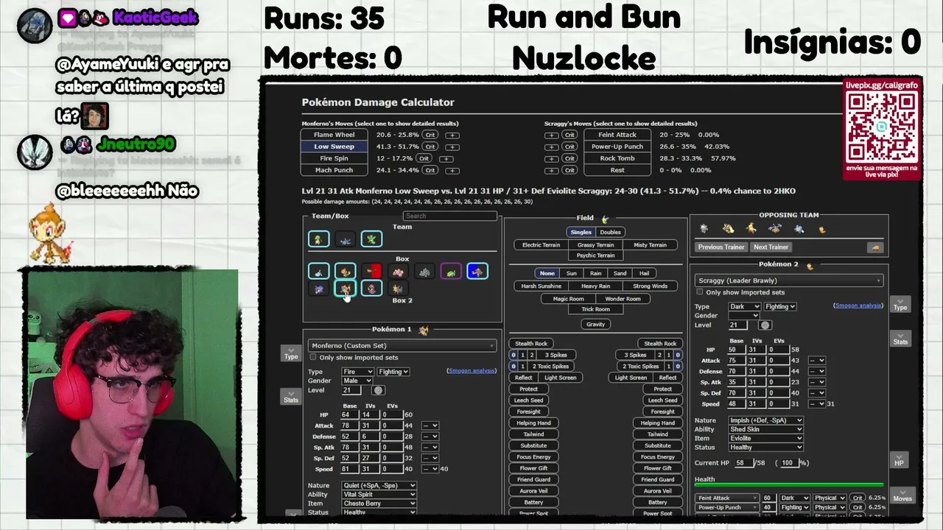Open Monferno's Item dropdown showing Chesto Berry

pos(379,504)
